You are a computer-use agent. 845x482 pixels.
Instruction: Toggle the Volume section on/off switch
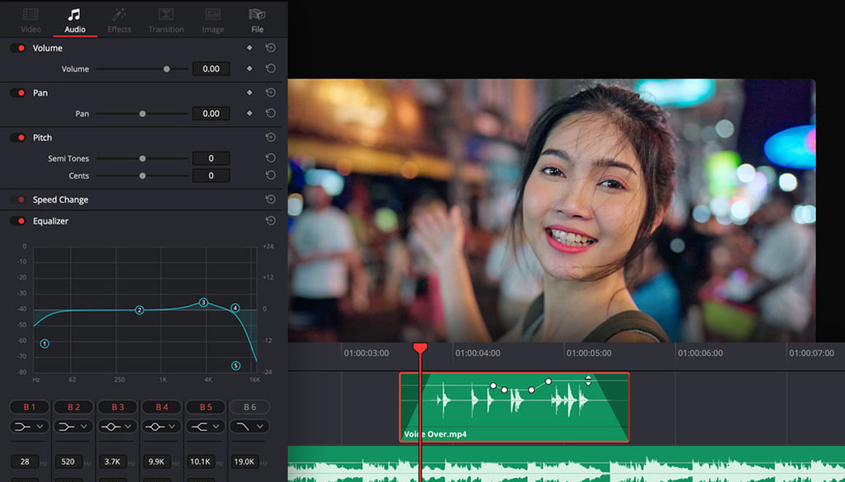18,48
